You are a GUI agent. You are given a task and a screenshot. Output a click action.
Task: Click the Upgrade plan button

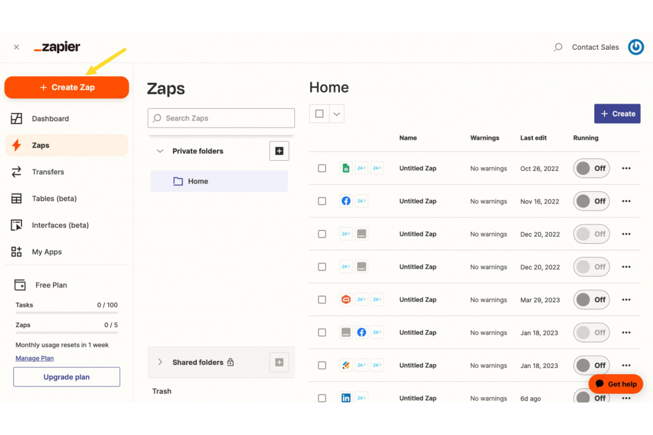click(67, 377)
